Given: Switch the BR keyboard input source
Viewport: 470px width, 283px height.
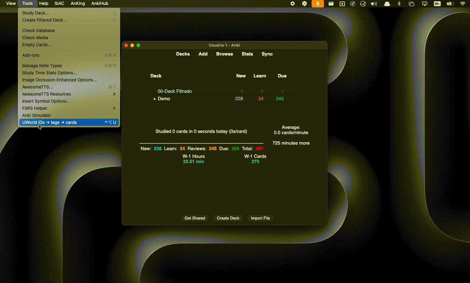Looking at the screenshot, I should click(437, 4).
